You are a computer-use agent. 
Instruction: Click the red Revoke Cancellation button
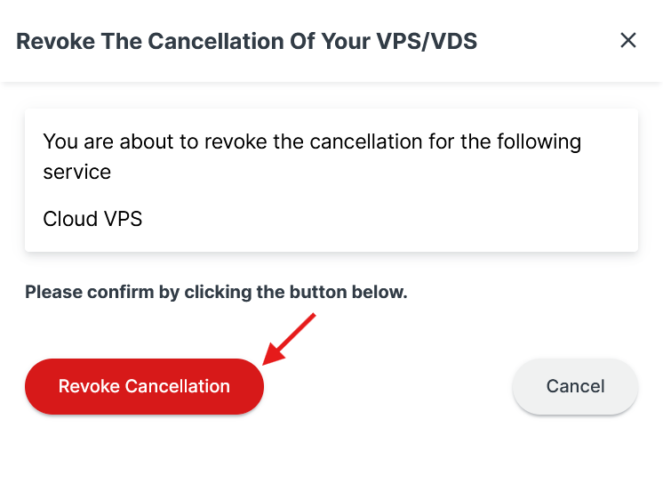pyautogui.click(x=144, y=386)
